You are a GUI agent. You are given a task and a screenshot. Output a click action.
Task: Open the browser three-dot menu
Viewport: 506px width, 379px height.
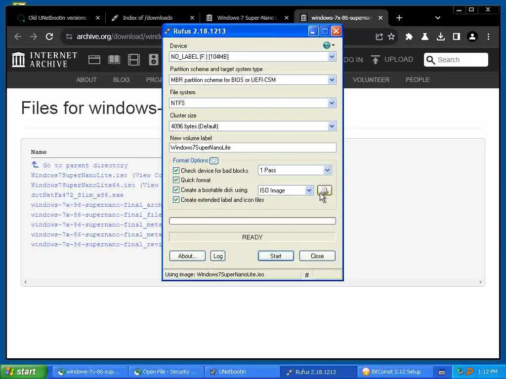point(489,37)
